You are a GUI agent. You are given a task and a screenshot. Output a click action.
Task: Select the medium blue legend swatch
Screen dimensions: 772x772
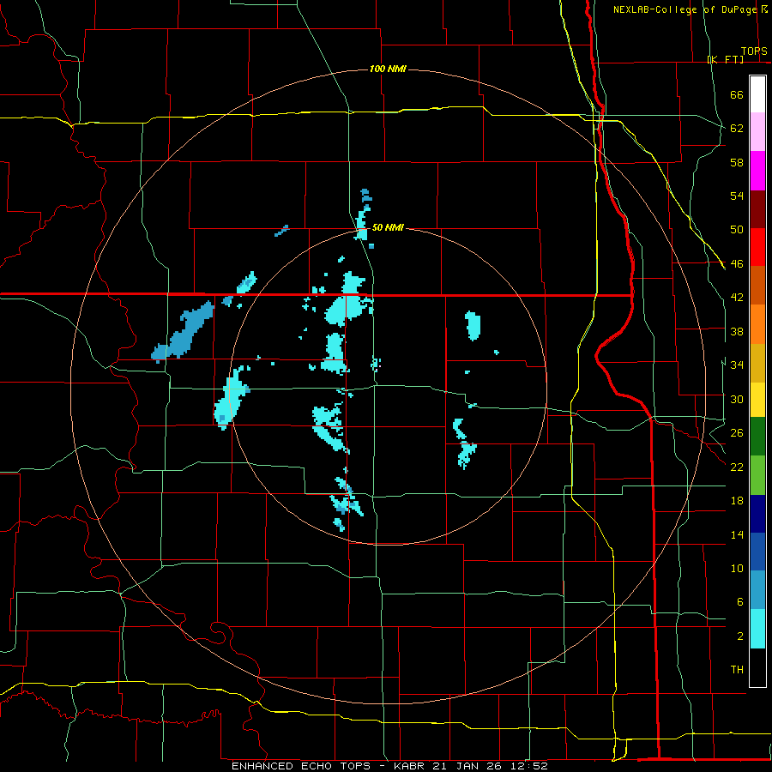point(757,552)
